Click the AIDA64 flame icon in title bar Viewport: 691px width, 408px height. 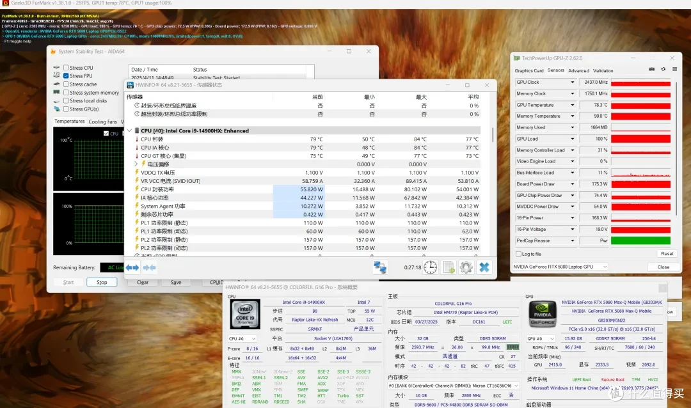[53, 52]
